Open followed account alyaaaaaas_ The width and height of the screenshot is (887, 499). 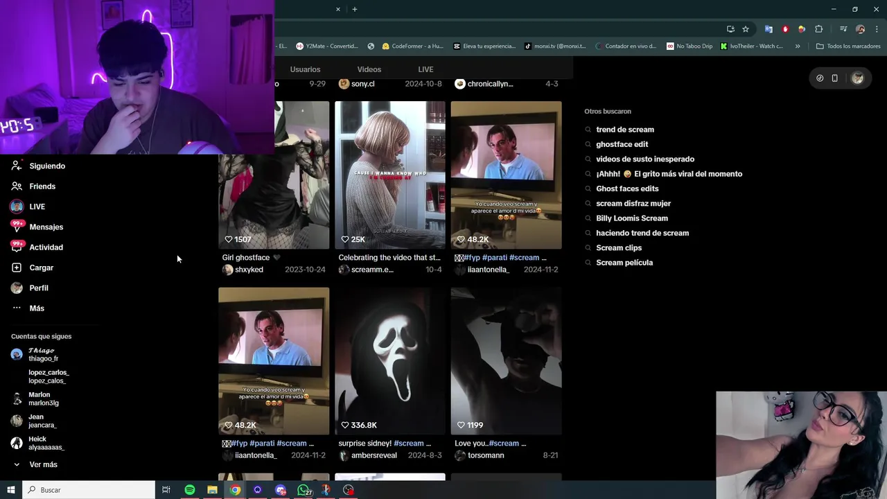(x=37, y=443)
